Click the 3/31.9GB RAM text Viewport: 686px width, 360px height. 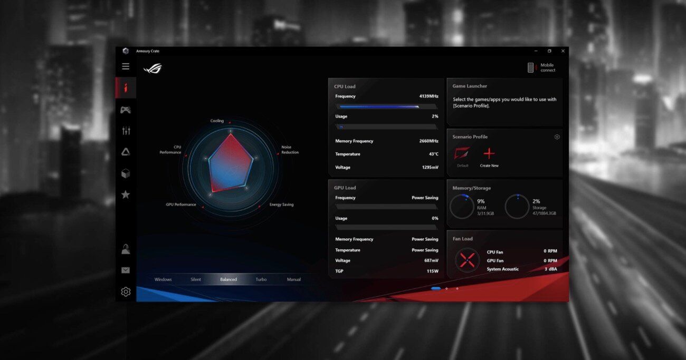tap(485, 213)
